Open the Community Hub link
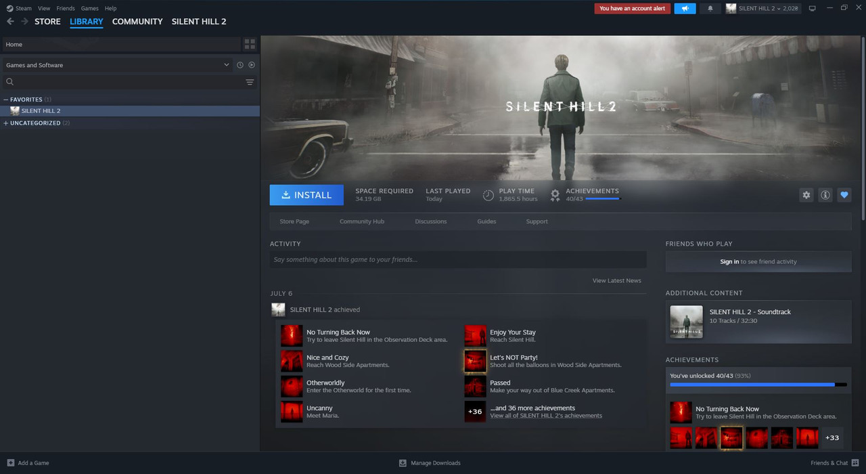Image resolution: width=866 pixels, height=474 pixels. tap(362, 221)
